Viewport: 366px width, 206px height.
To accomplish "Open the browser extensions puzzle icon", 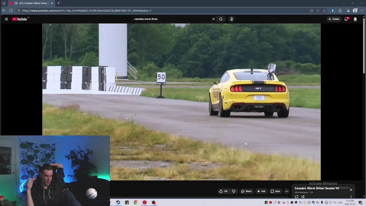I will (340, 11).
